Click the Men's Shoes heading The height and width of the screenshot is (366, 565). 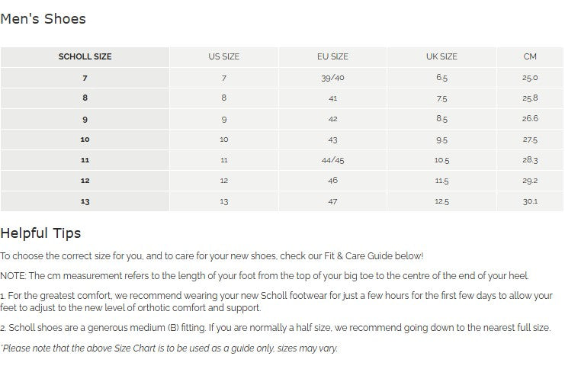(43, 19)
